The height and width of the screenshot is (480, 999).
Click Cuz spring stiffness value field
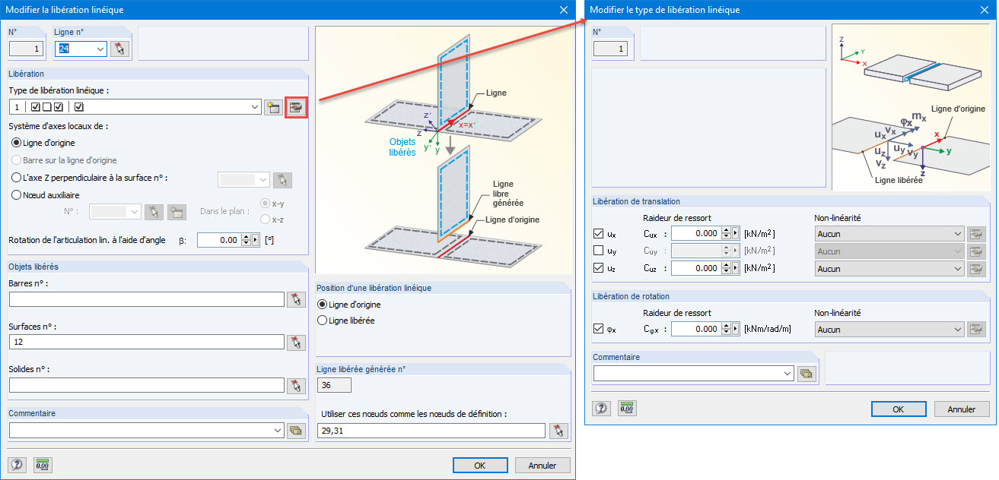click(696, 269)
